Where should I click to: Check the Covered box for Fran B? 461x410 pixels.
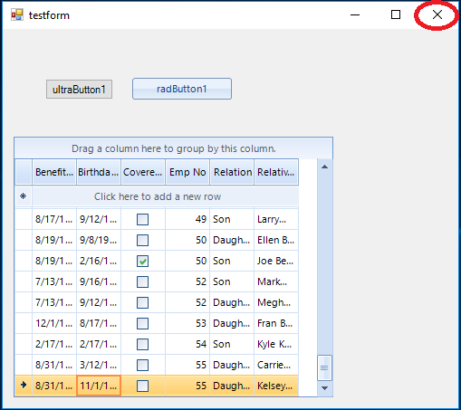[142, 323]
